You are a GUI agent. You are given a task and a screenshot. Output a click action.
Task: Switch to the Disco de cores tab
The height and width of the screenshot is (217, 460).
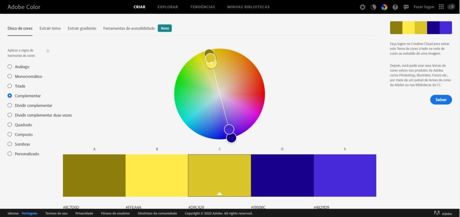click(x=20, y=28)
